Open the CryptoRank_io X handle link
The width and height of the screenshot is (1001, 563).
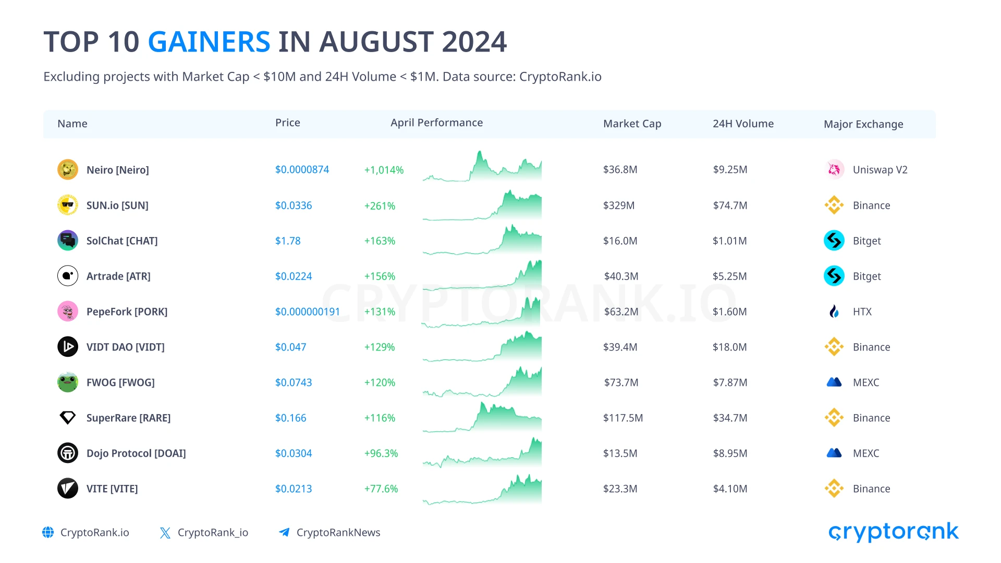(x=213, y=533)
